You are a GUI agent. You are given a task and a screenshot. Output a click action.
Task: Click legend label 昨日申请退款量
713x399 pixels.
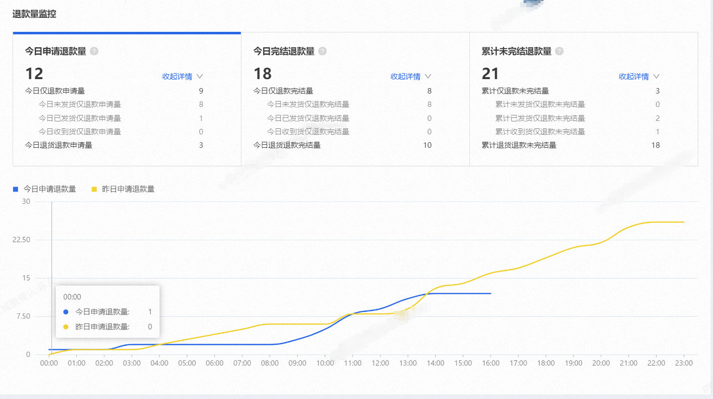click(x=129, y=189)
